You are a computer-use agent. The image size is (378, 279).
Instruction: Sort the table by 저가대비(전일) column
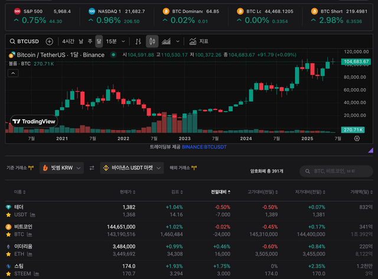(x=310, y=192)
